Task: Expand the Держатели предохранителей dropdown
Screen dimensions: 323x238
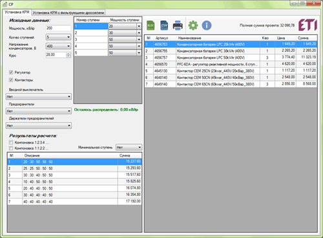Action: pyautogui.click(x=39, y=125)
